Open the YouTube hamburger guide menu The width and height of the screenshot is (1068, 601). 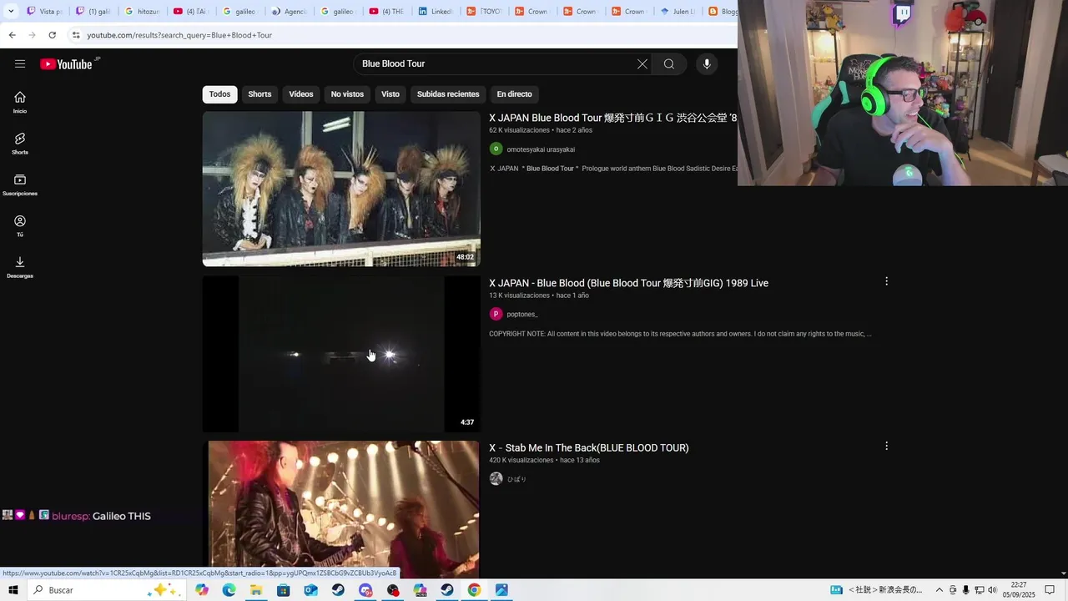[20, 63]
